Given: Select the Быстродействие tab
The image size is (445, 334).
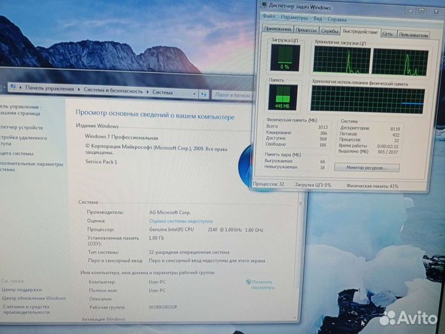Looking at the screenshot, I should (x=360, y=32).
